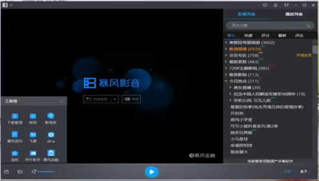Screen dimensions: 319x181
Task: Open the 暴风金融 tool in toolbox
Action: tap(51, 155)
